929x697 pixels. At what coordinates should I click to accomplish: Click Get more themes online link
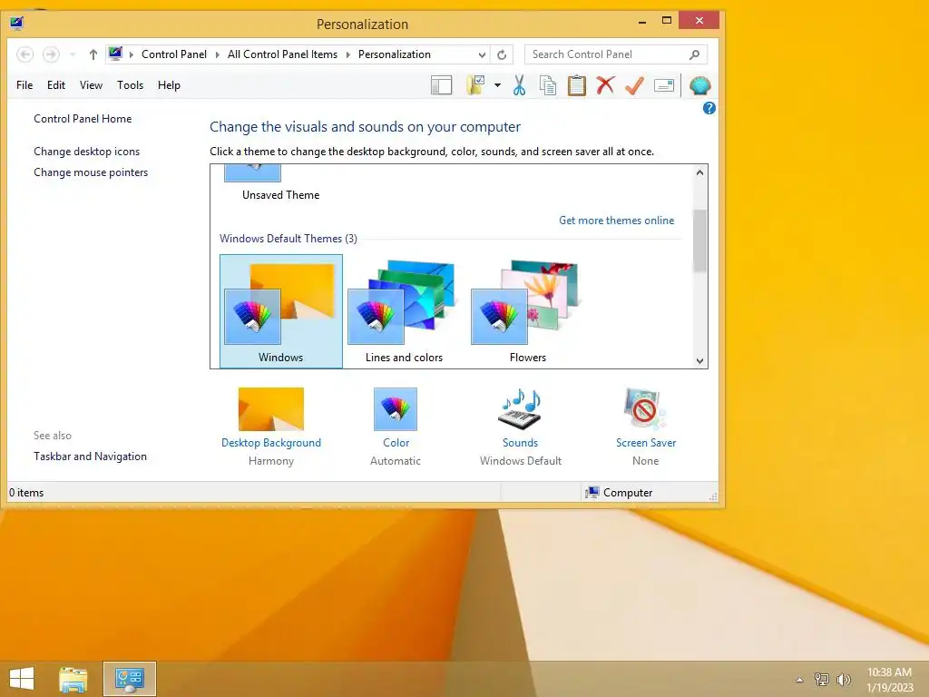pos(616,221)
